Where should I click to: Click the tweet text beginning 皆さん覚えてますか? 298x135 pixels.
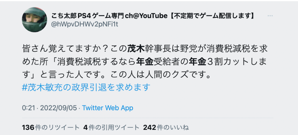point(145,62)
